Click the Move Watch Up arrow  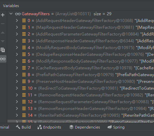click(3, 33)
